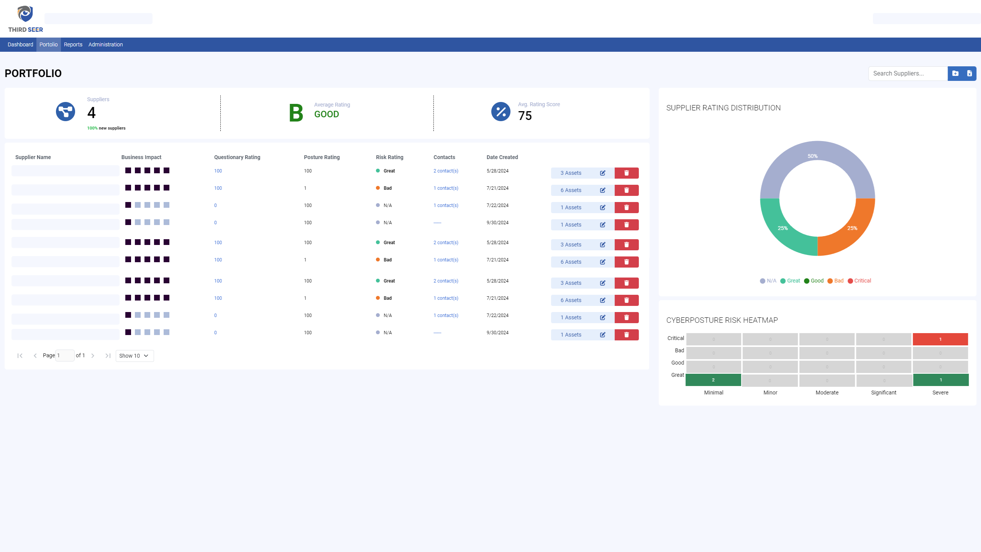
Task: Click the green Great Minimal heatmap cell showing 2
Action: click(x=713, y=380)
